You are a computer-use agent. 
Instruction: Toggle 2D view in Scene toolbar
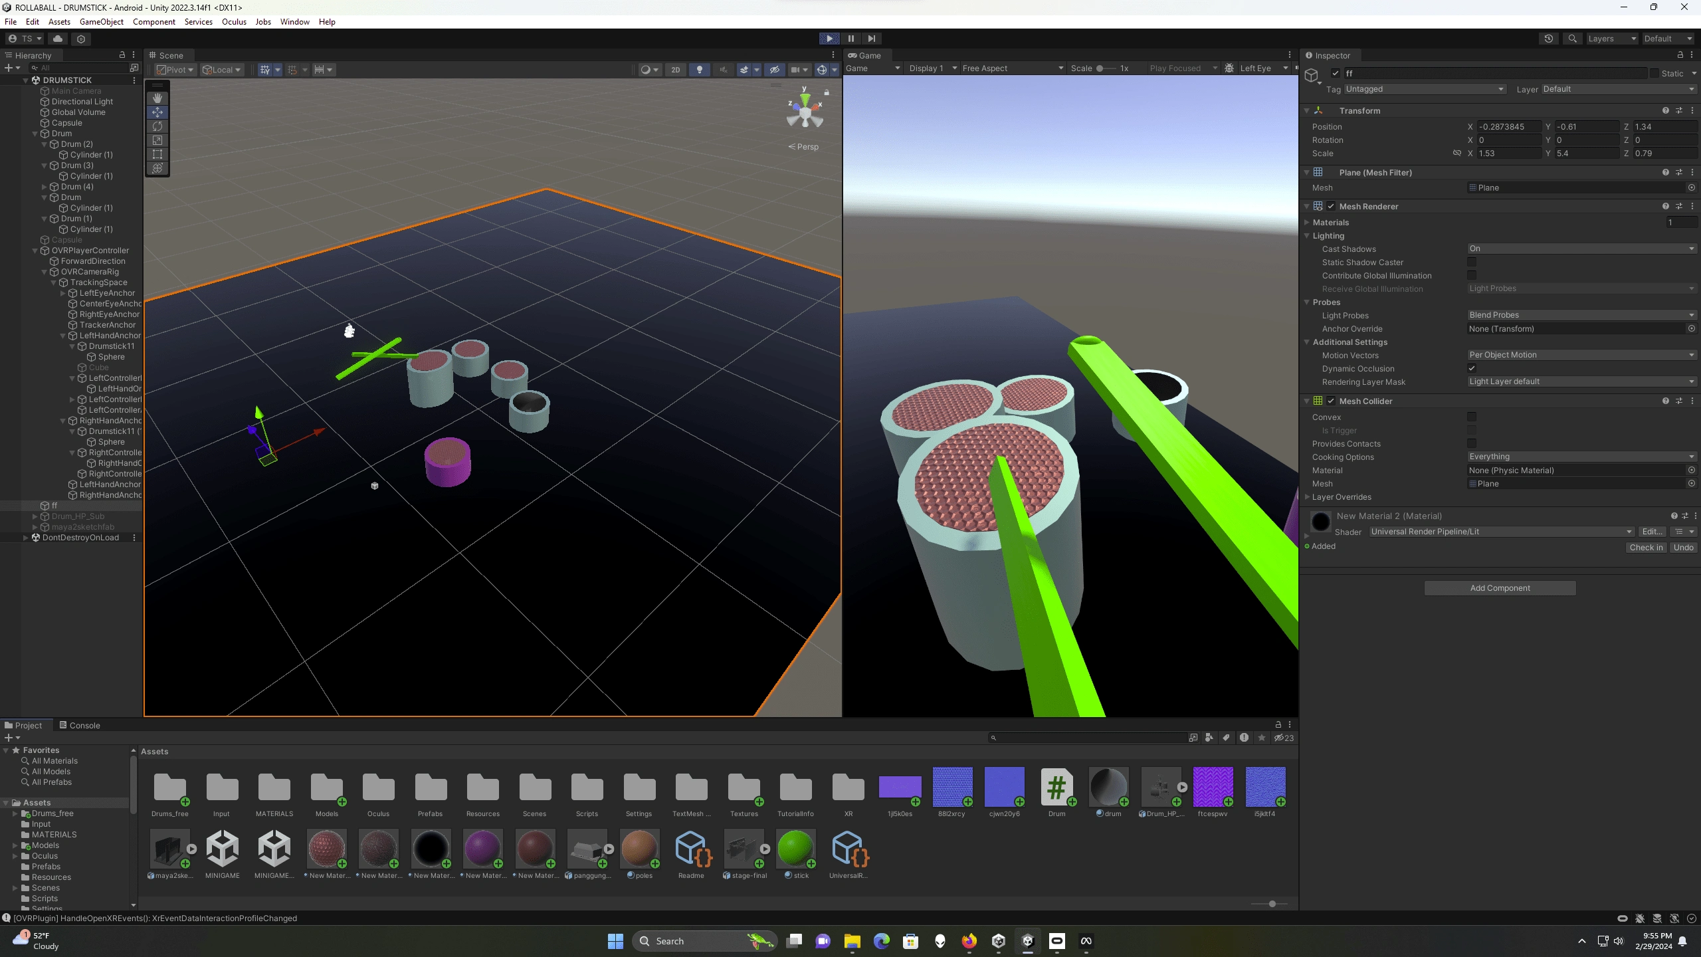click(x=675, y=70)
